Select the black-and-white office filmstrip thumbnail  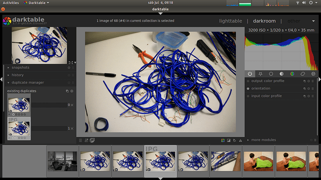click(62, 161)
